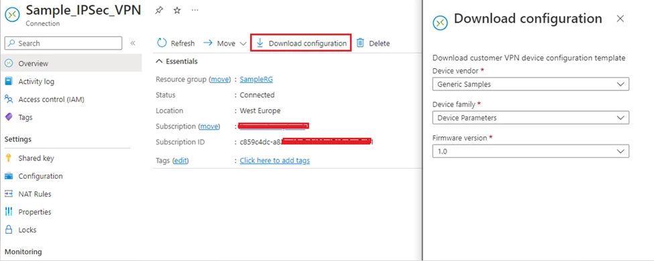
Task: Click Download configuration in toolbar
Action: tap(301, 43)
